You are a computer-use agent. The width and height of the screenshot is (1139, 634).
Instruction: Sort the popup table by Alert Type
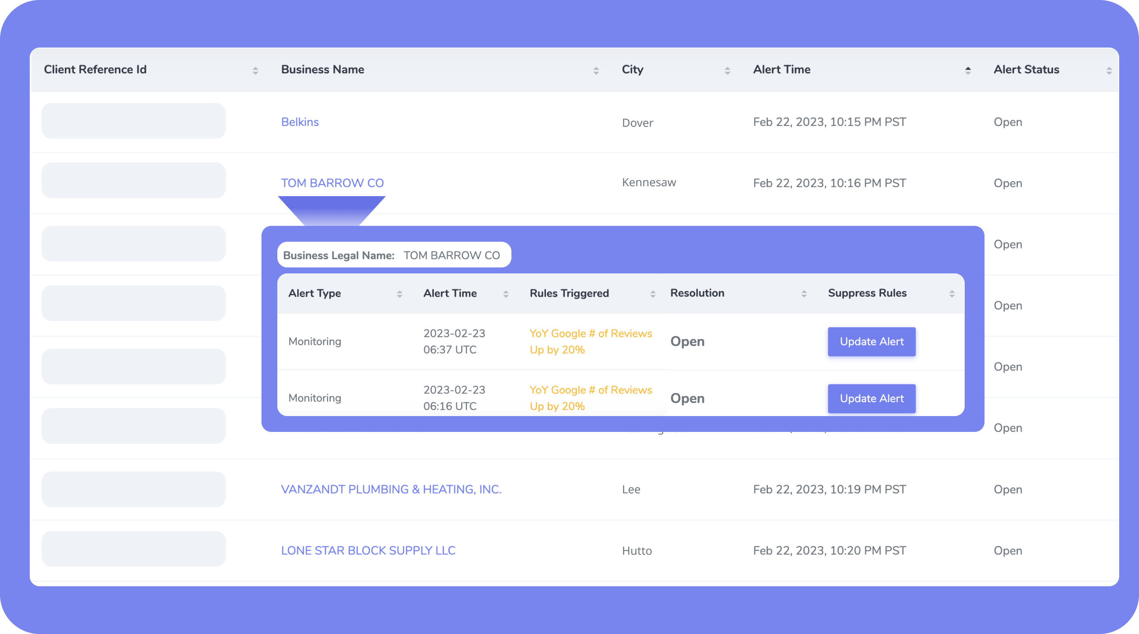click(x=400, y=293)
